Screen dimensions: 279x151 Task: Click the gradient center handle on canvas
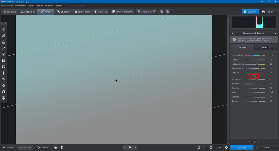pos(117,81)
